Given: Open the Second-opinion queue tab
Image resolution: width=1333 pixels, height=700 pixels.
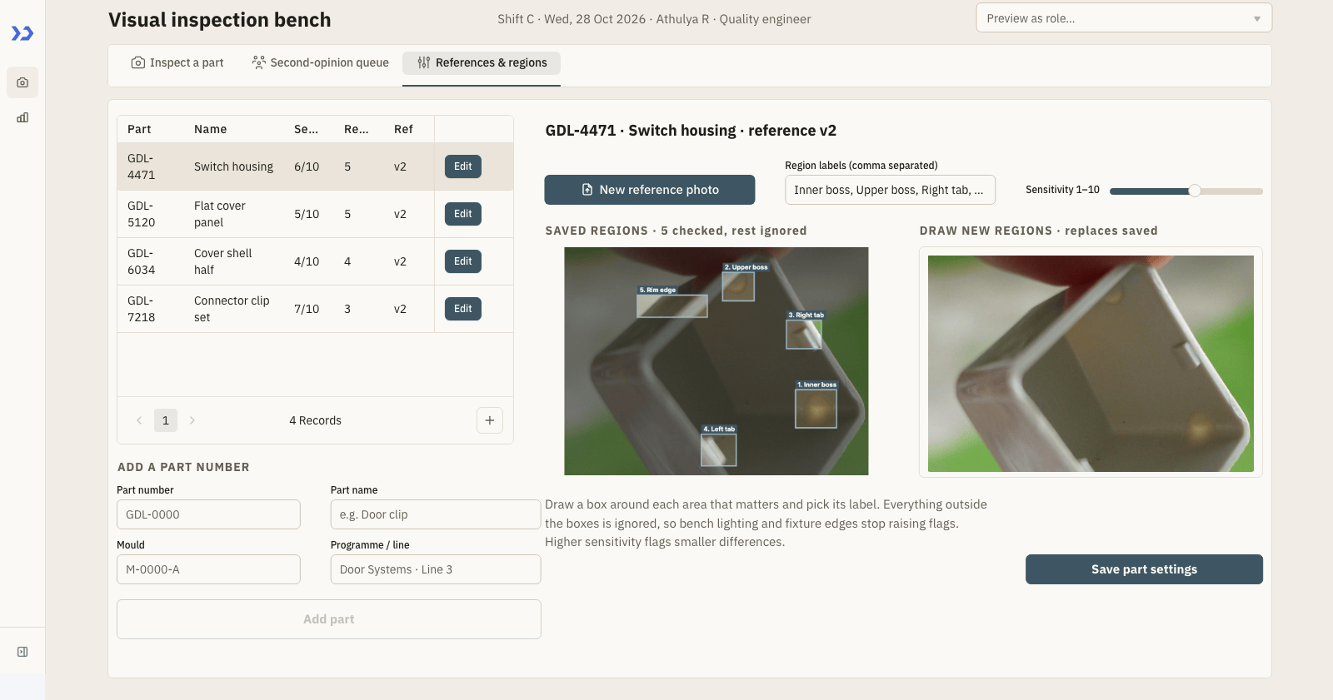Looking at the screenshot, I should [x=321, y=62].
